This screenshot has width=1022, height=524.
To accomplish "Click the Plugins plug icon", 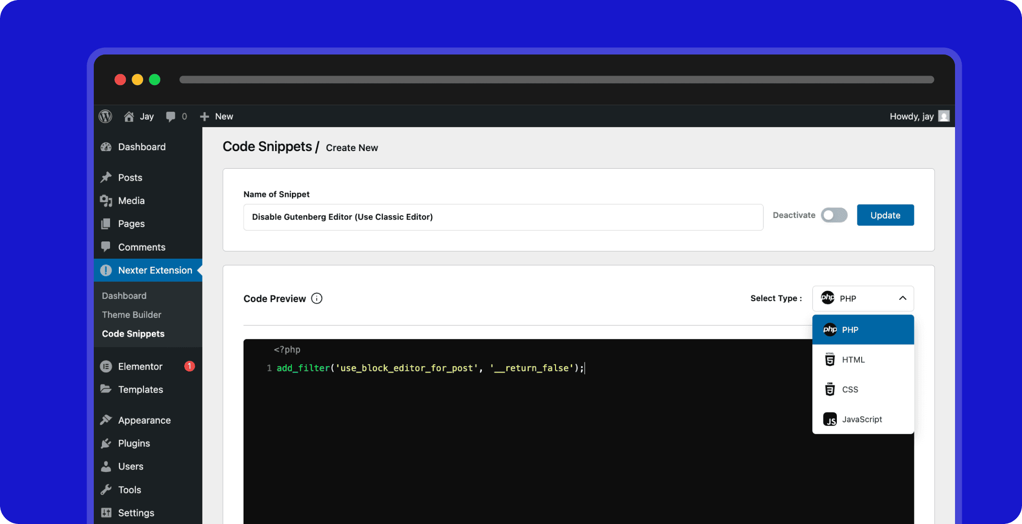I will point(106,443).
